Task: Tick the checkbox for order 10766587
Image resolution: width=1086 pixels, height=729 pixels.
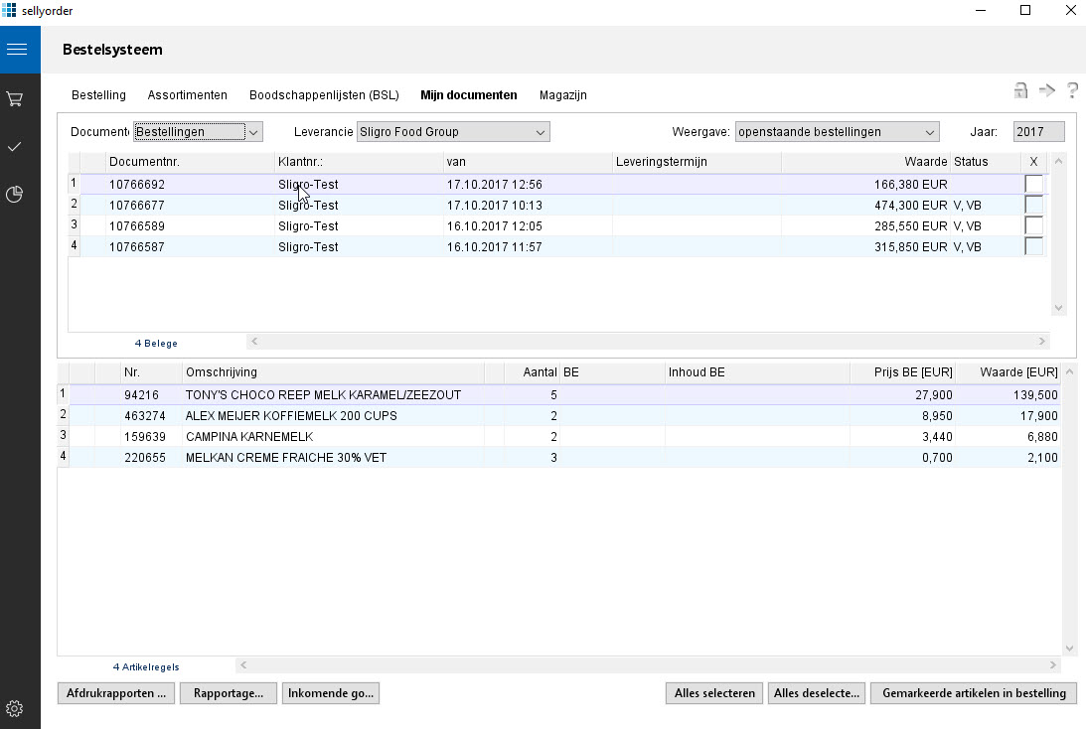Action: [x=1033, y=247]
